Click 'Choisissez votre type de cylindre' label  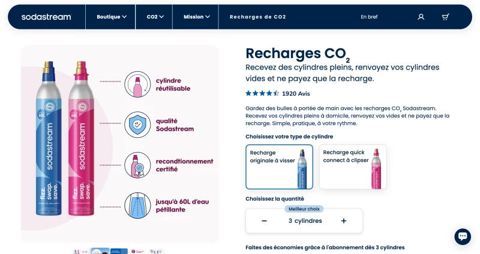(x=289, y=137)
